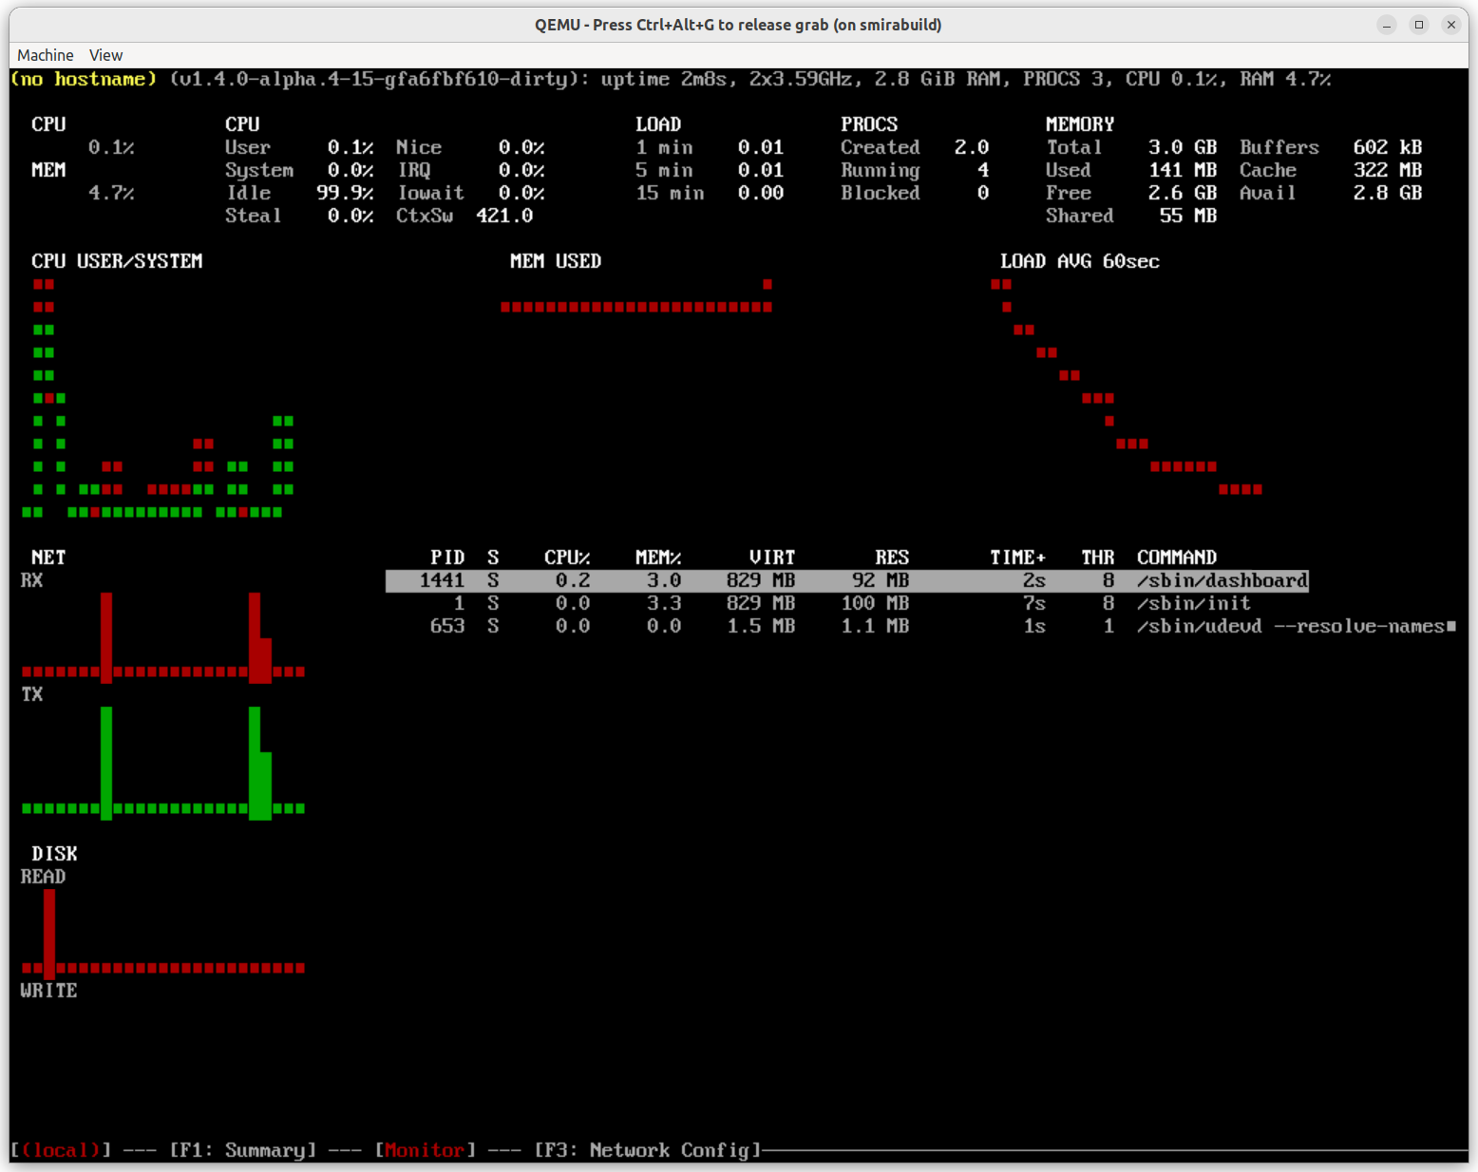The width and height of the screenshot is (1478, 1172).
Task: Select the /sbin/init process row
Action: click(x=845, y=603)
